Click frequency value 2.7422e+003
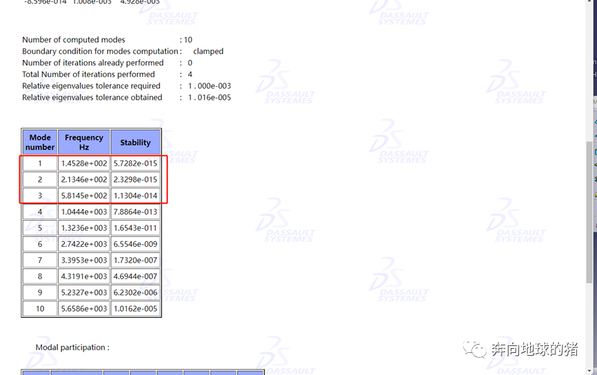This screenshot has width=597, height=375. pyautogui.click(x=84, y=244)
